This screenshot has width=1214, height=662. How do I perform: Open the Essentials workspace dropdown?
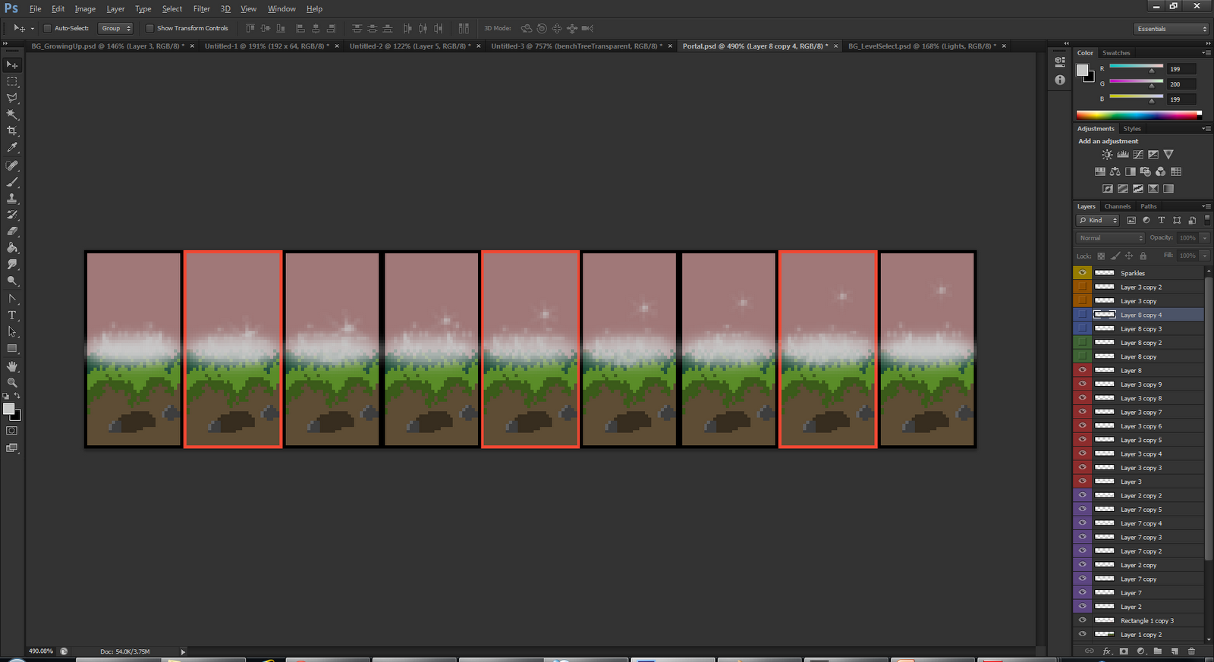click(1172, 29)
